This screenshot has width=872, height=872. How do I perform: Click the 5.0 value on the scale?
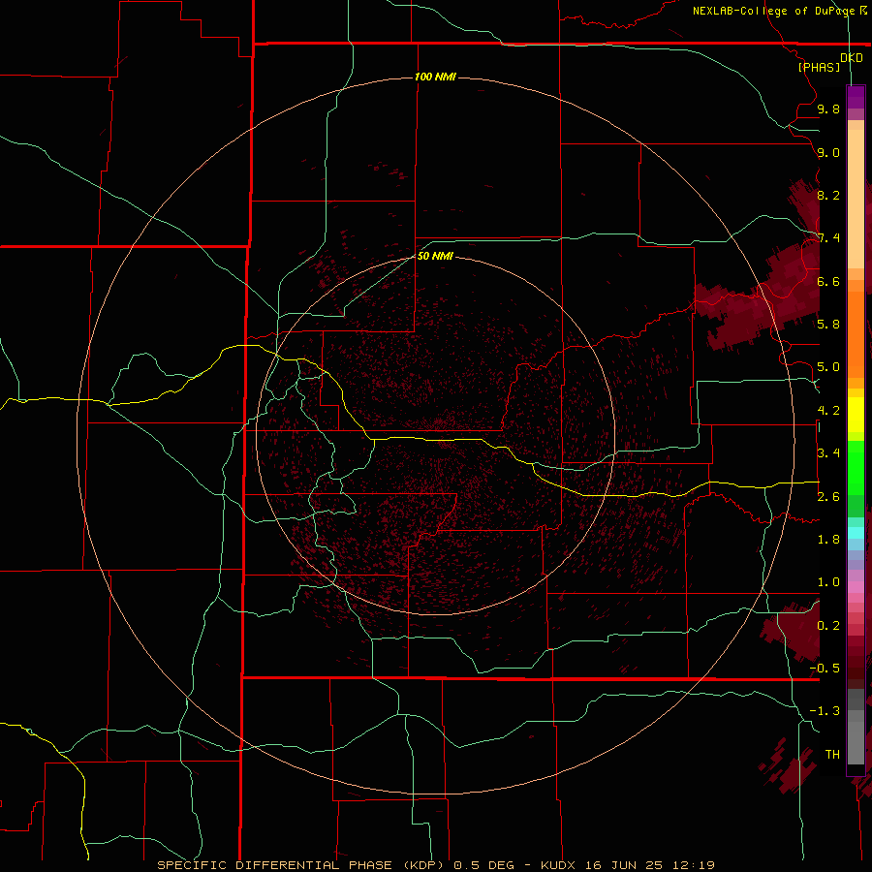[x=828, y=367]
